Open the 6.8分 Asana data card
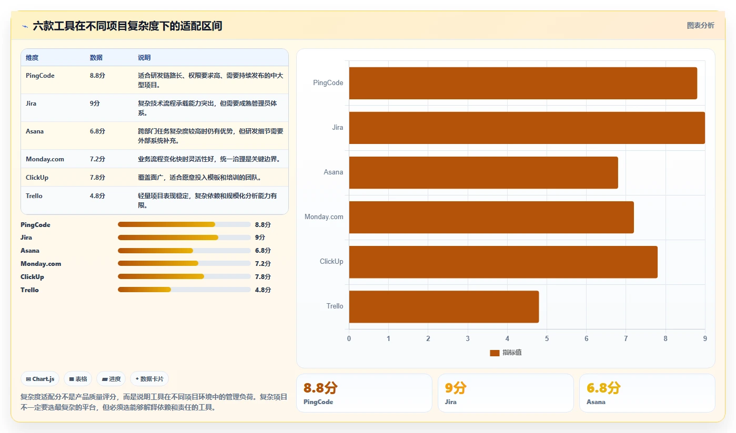This screenshot has width=736, height=433. pos(647,393)
